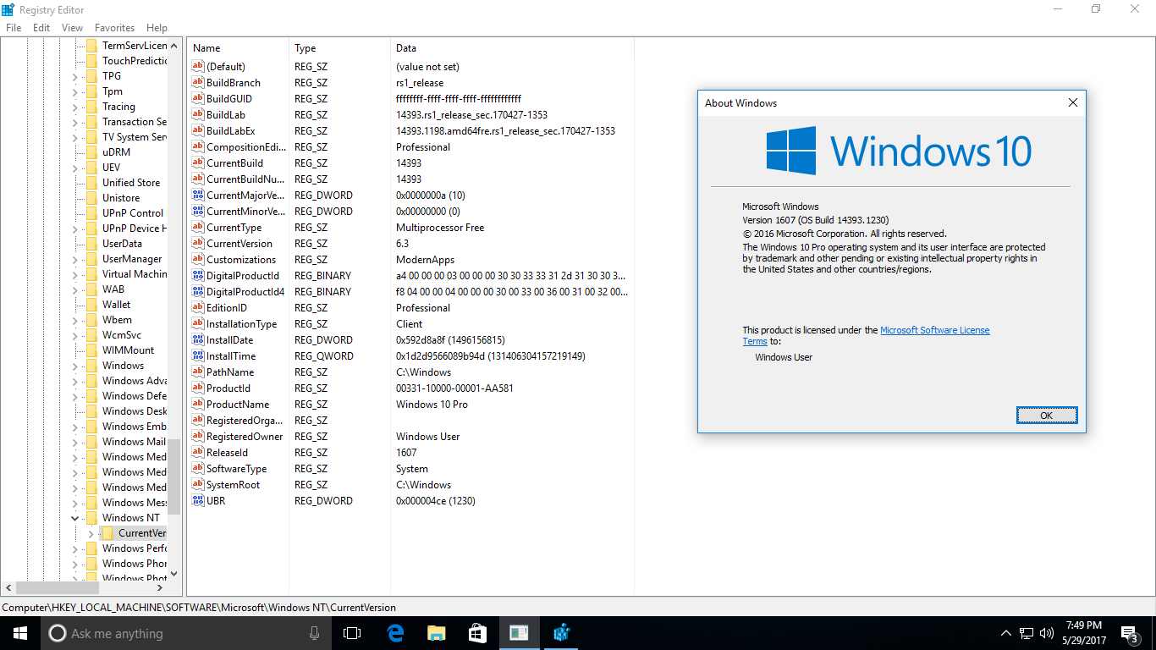Click the Cortana Ask me anything box
Viewport: 1156px width, 650px height.
tap(186, 633)
